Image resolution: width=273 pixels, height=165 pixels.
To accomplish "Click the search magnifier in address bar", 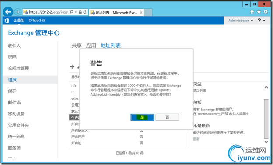I will click(71, 12).
